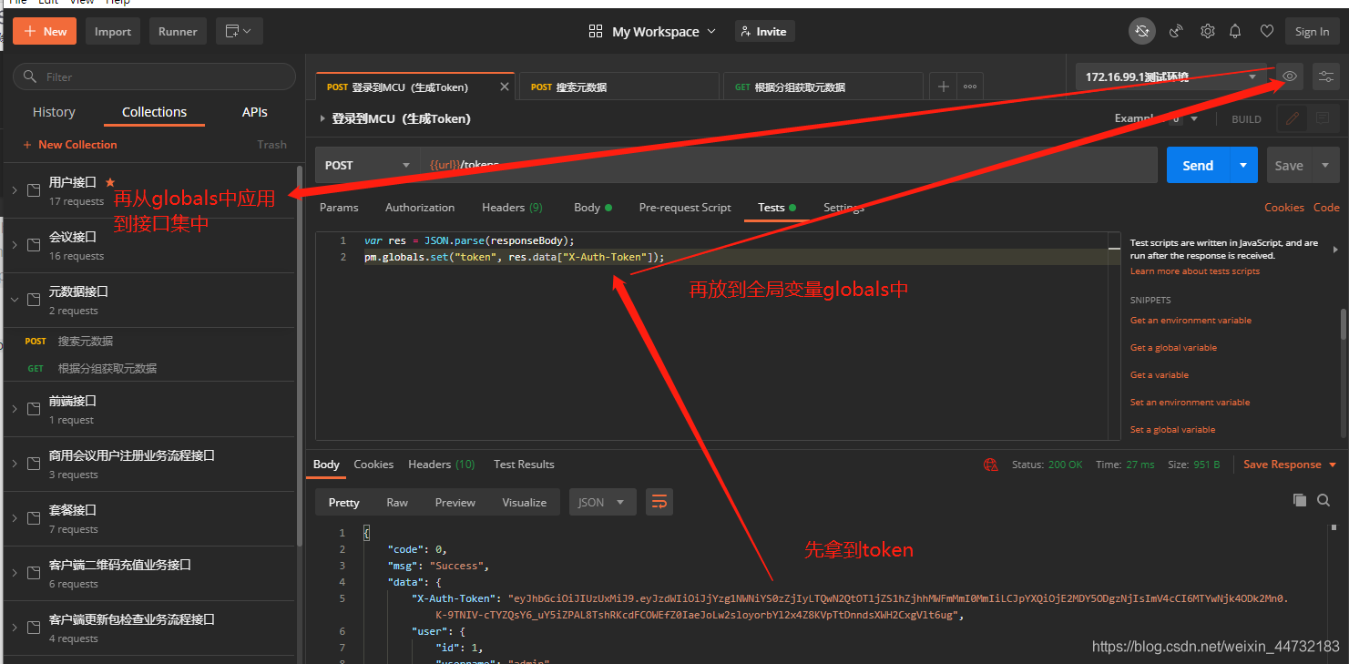Open the Pre-request Script tab

click(x=685, y=208)
